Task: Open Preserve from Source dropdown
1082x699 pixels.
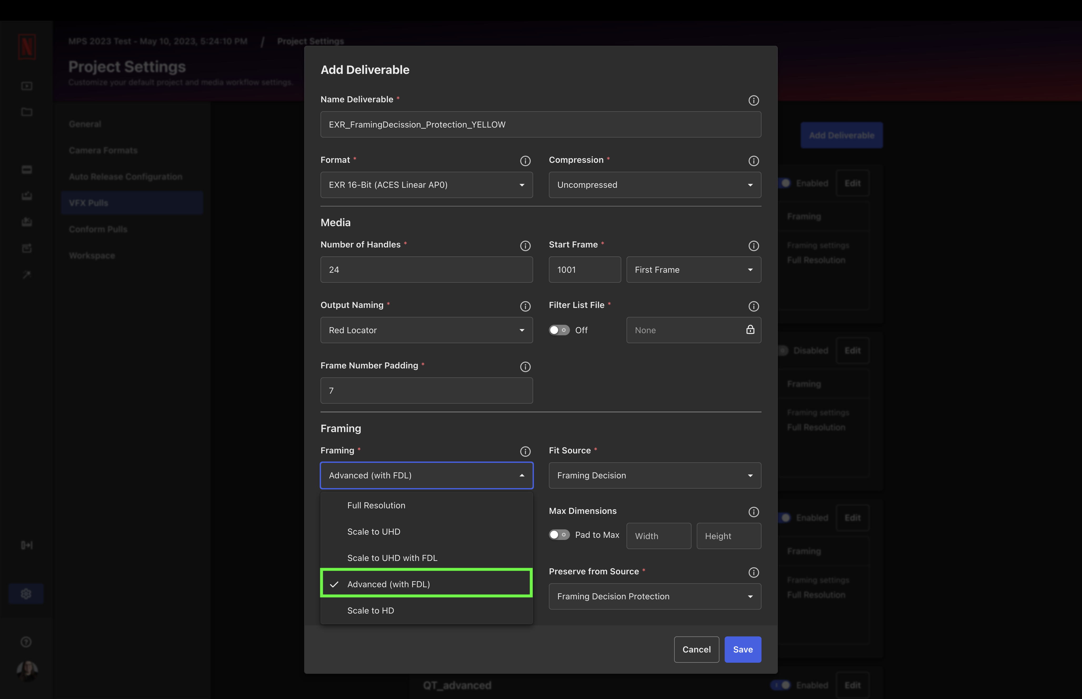Action: [655, 596]
